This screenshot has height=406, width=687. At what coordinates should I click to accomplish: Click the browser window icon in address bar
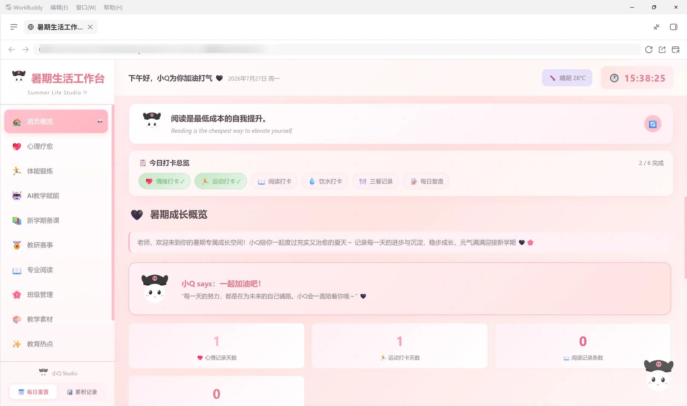coord(676,50)
